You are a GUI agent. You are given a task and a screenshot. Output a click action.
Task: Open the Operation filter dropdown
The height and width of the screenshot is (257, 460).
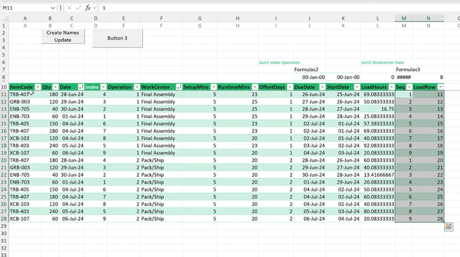pyautogui.click(x=137, y=87)
